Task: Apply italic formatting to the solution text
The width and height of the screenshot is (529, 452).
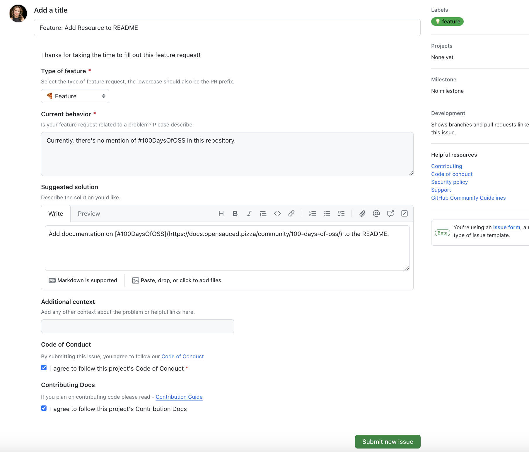Action: click(249, 213)
